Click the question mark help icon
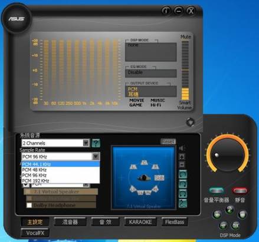Screen dimensions: 259x242 (x=96, y=143)
